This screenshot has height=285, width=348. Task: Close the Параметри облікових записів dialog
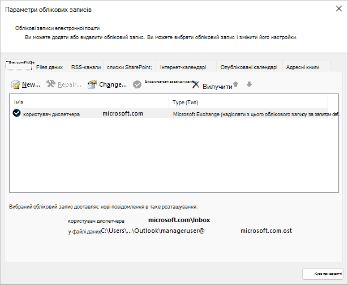tap(339, 8)
